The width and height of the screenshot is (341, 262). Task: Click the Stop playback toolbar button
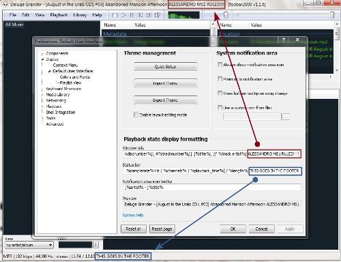115,15
